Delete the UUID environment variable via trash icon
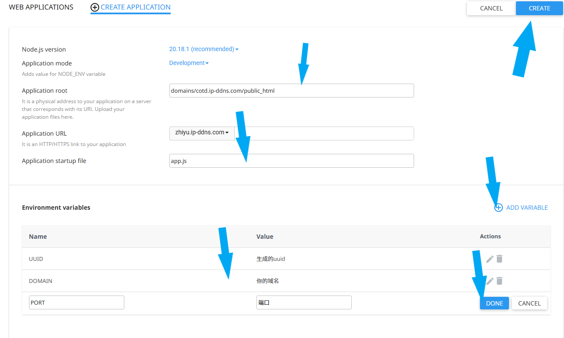The width and height of the screenshot is (564, 338). [x=499, y=259]
